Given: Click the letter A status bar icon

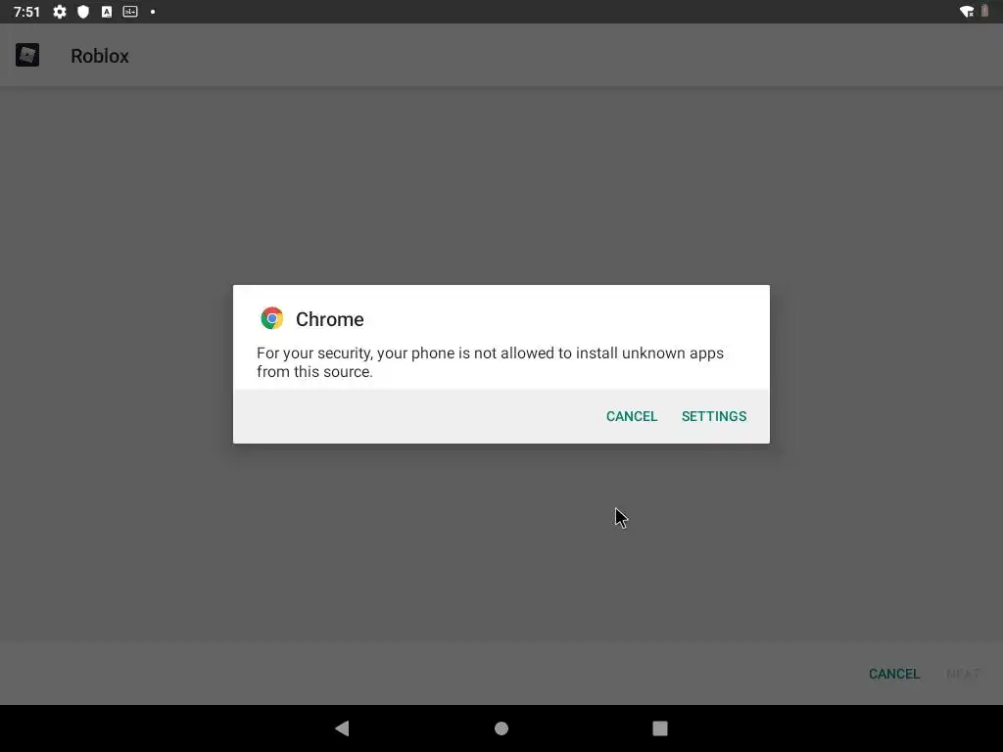Looking at the screenshot, I should 107,12.
